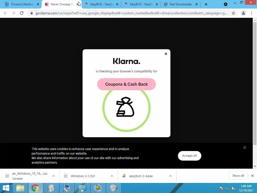
Task: Expand options for en_Windows_10 iso download
Action: 53,176
